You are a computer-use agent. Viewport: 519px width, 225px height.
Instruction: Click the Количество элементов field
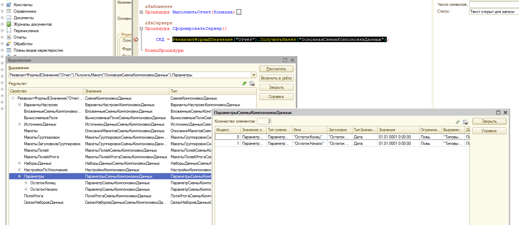[264, 121]
